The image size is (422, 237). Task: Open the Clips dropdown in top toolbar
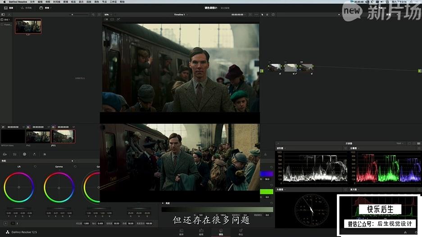(x=45, y=8)
